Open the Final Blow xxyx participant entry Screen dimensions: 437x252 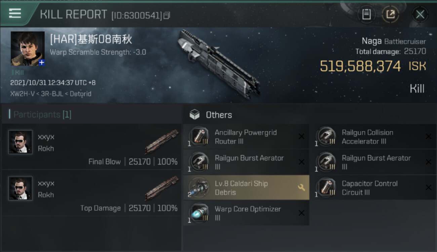(x=91, y=147)
